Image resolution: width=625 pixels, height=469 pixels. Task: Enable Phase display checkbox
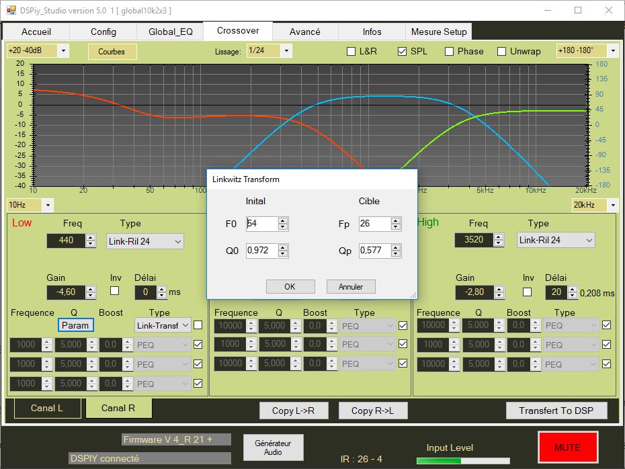pos(449,51)
